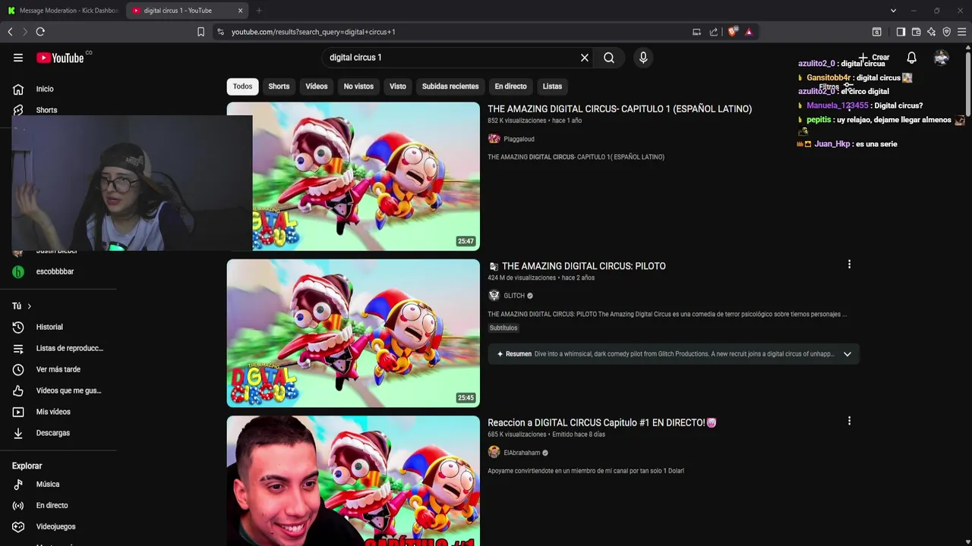Open more options for PILOTO video
The image size is (972, 546).
[x=849, y=264]
